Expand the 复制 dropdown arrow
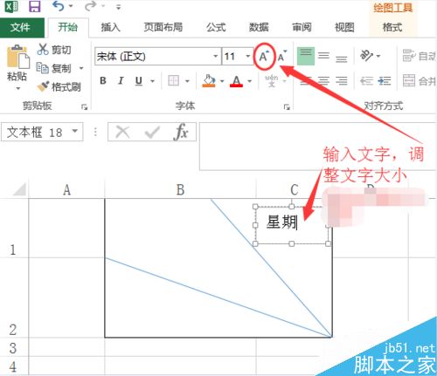This screenshot has width=437, height=376. coord(81,68)
